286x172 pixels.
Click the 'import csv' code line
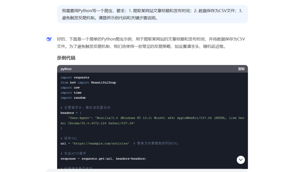point(70,88)
